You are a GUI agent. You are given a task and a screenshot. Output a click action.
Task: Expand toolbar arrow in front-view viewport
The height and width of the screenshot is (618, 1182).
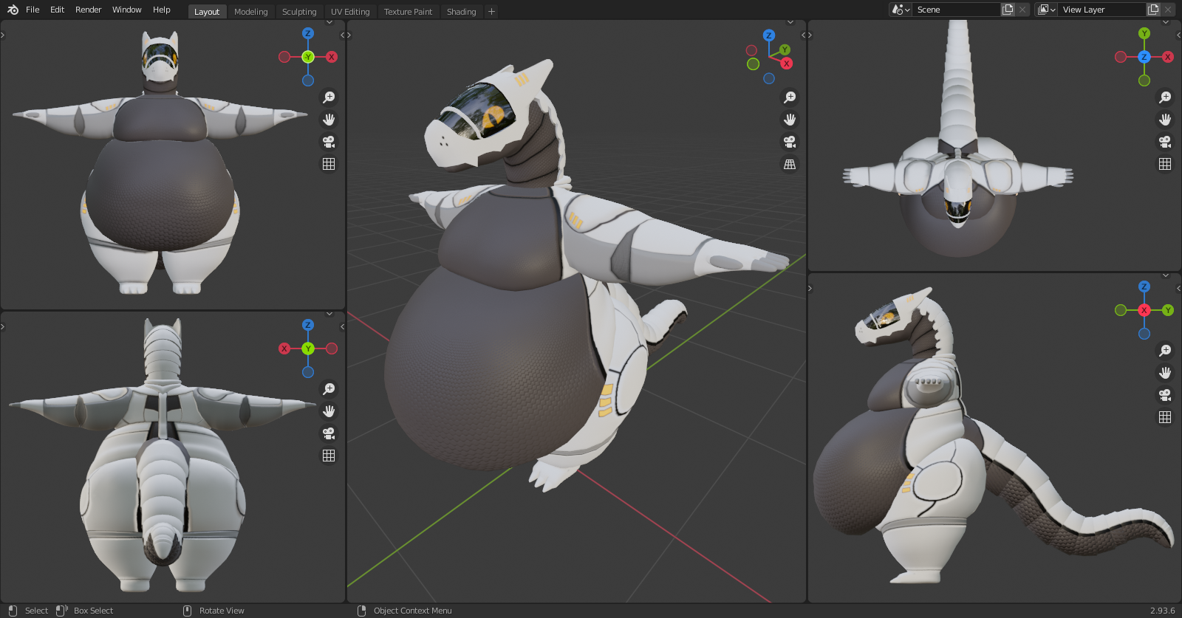pyautogui.click(x=3, y=35)
